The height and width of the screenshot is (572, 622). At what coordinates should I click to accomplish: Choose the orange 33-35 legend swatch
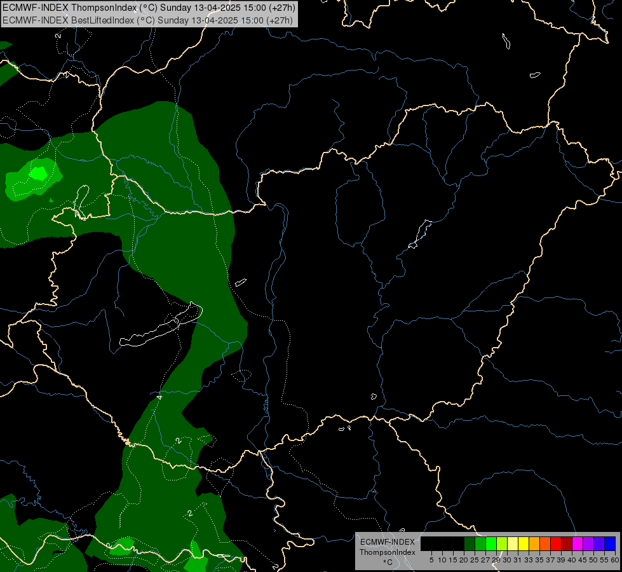pyautogui.click(x=534, y=543)
